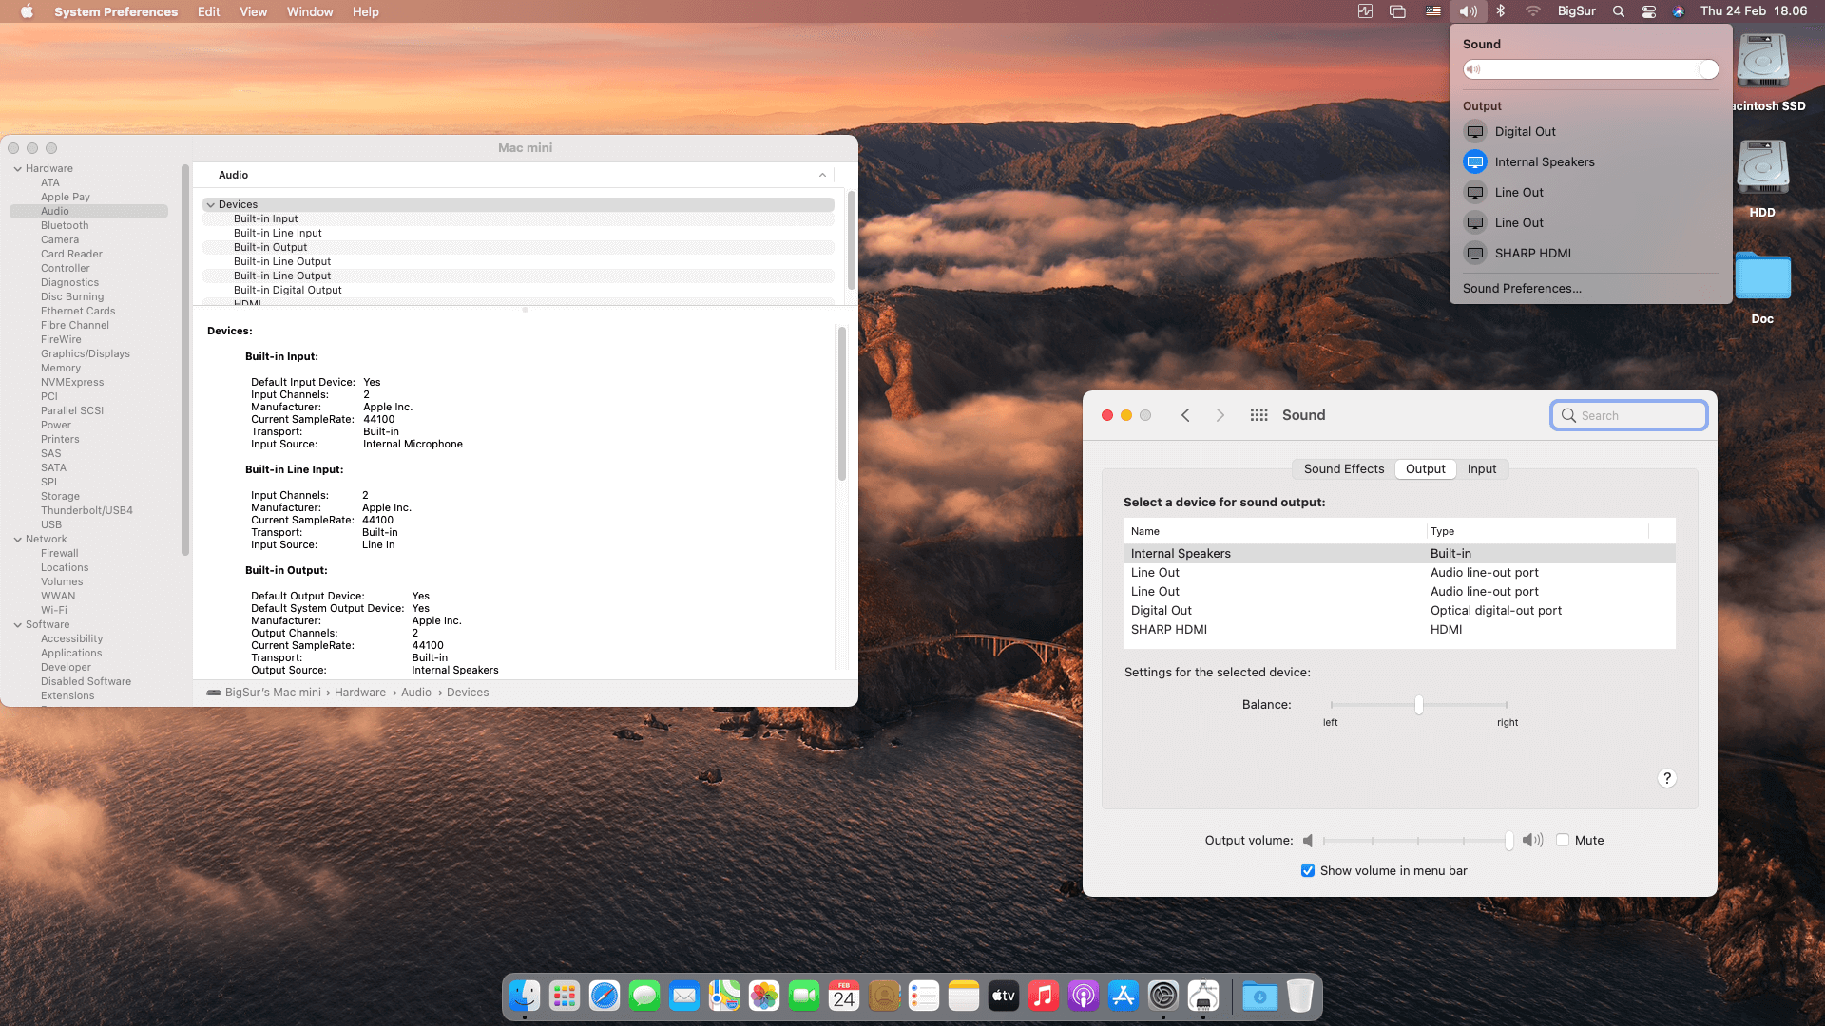Screen dimensions: 1825x1026
Task: Switch to the Sound Effects tab
Action: pyautogui.click(x=1343, y=468)
